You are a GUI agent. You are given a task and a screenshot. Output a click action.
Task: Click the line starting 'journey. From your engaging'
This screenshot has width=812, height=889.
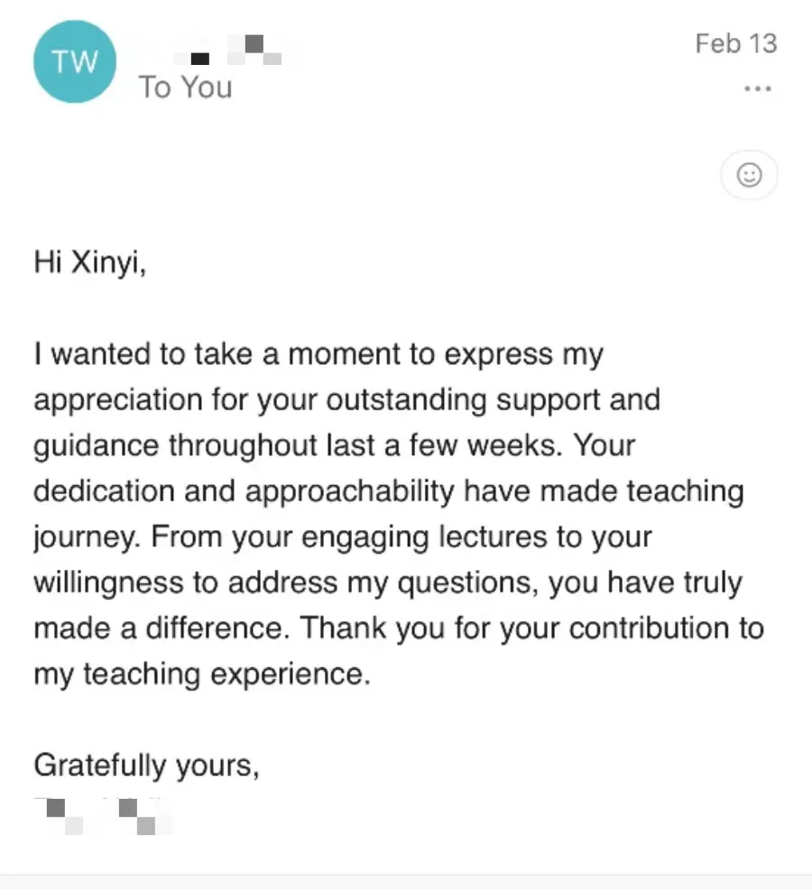point(343,537)
